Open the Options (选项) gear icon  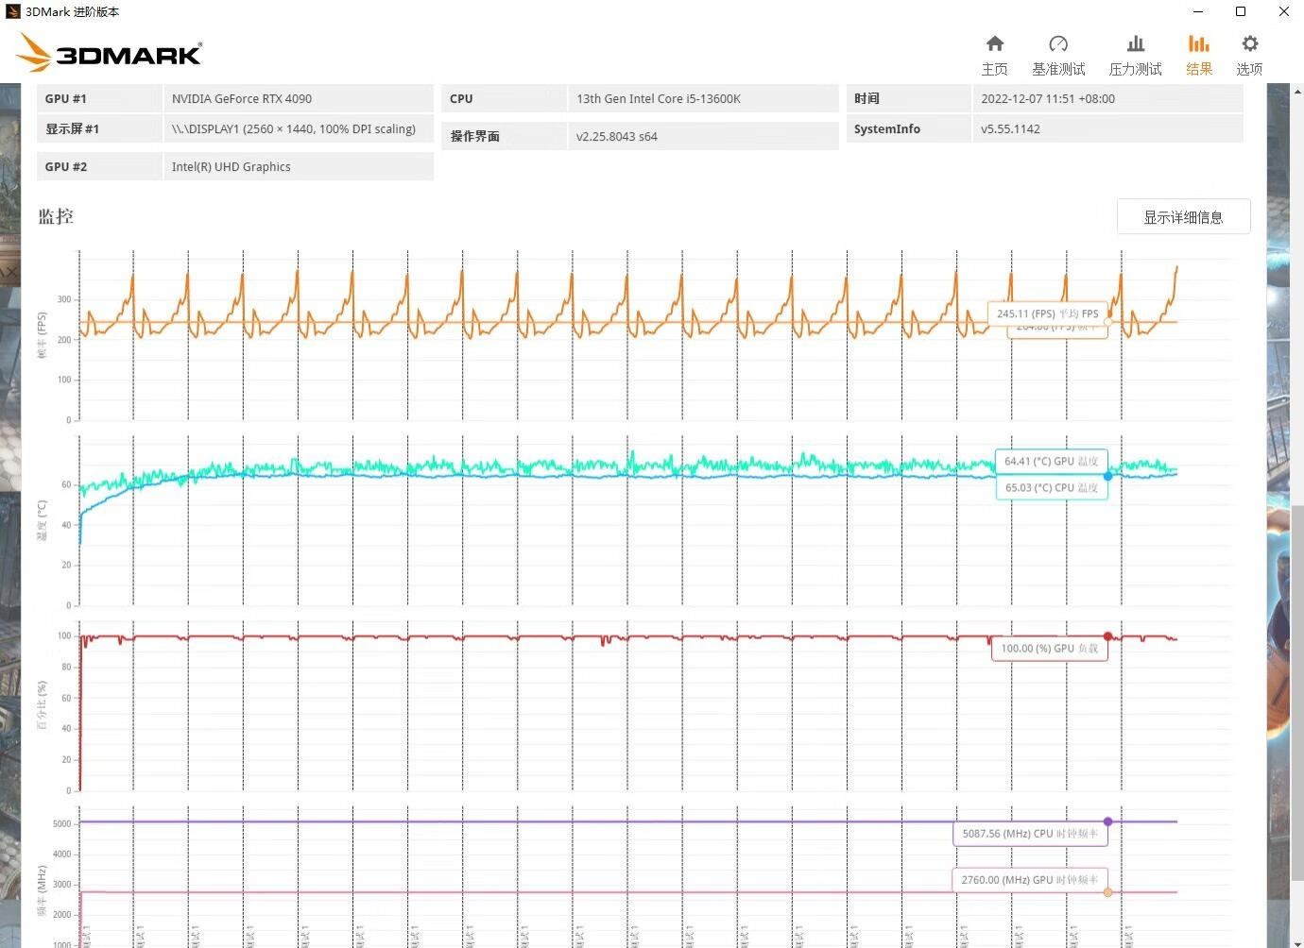[x=1249, y=43]
